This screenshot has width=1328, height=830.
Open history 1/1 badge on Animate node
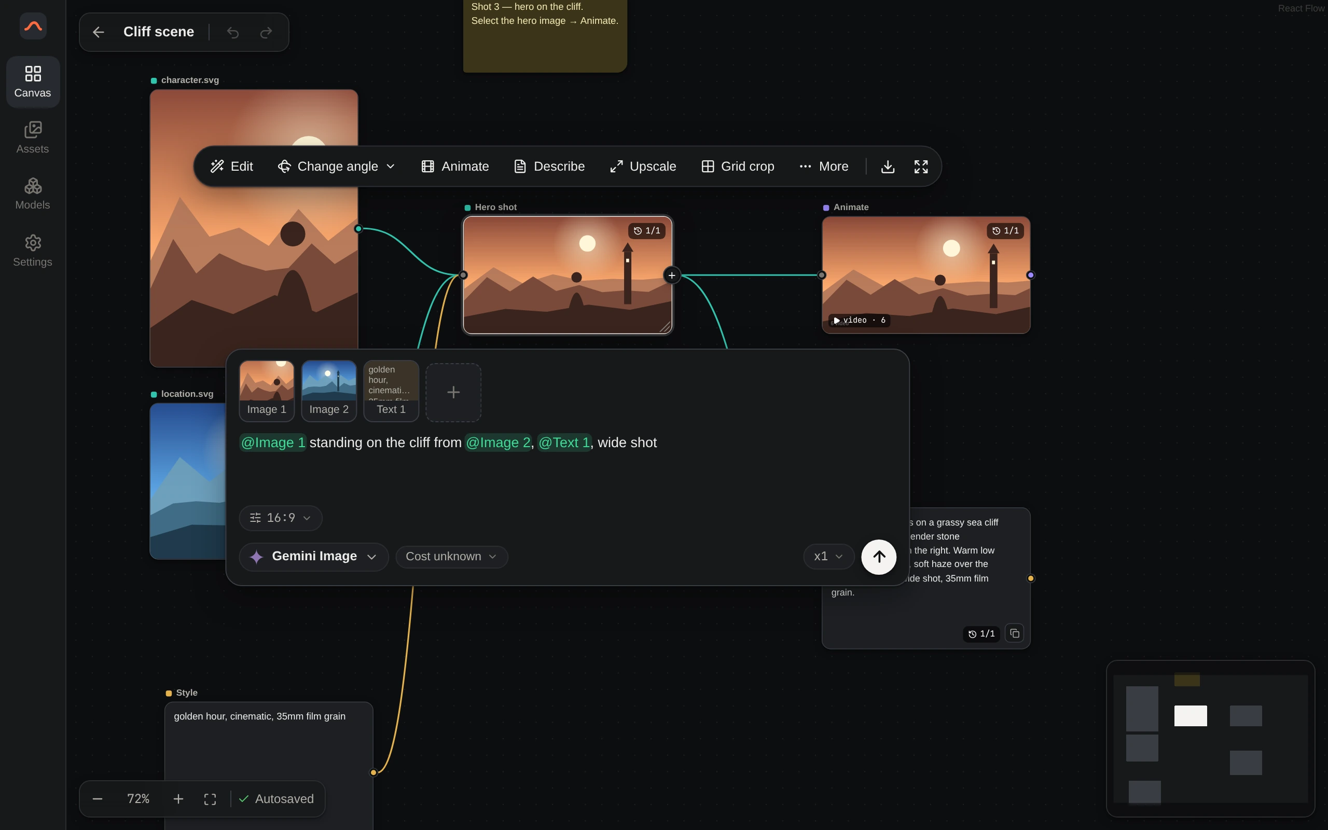tap(1005, 230)
